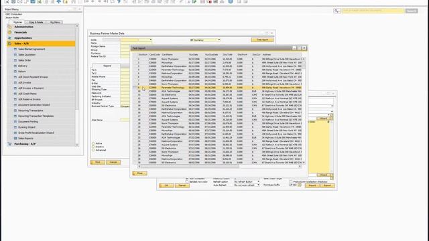Screen dimensions: 429x241
Task: Click the Test report vertical scroll-down arrow
Action: click(x=304, y=163)
